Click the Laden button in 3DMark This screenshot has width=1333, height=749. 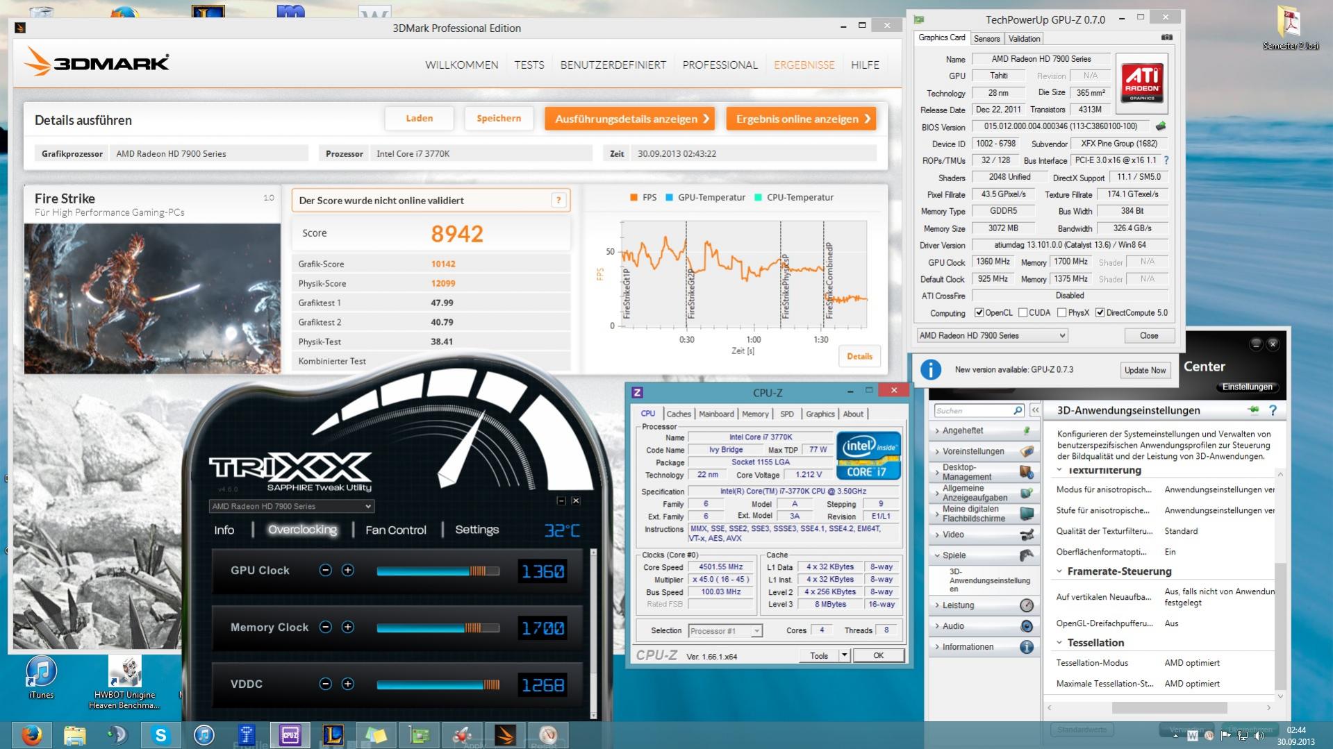pos(420,118)
